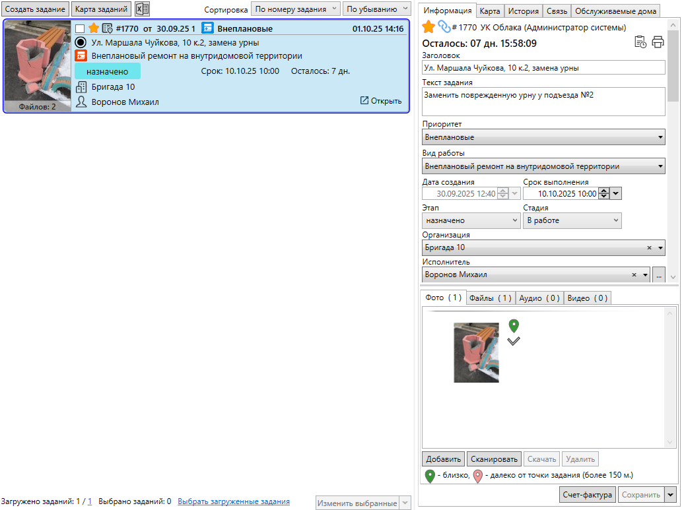The image size is (684, 510).
Task: Click the checkmark icon under the green pin
Action: [x=514, y=340]
